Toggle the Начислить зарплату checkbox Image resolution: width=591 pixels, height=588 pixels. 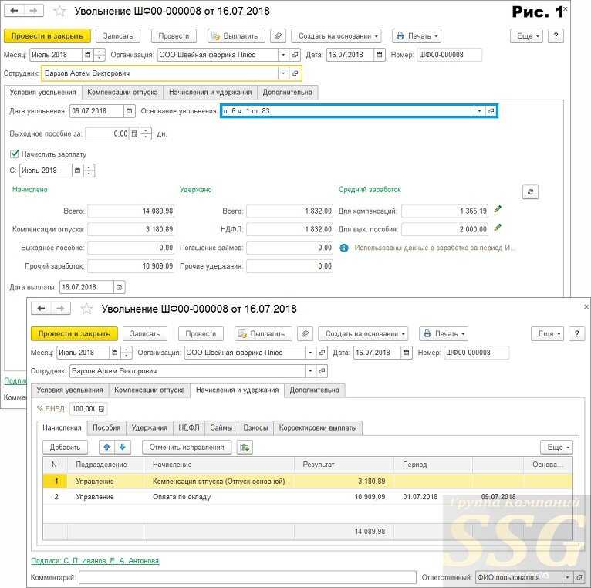coord(15,154)
